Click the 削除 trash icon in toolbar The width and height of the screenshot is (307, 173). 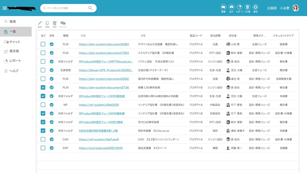(55, 23)
